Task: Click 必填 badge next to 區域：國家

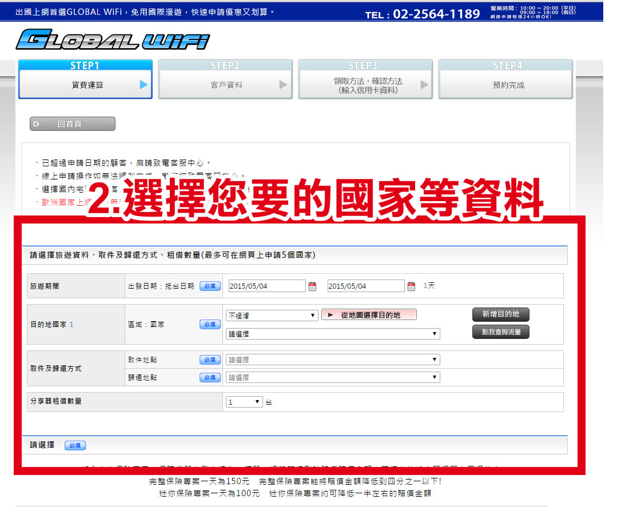Action: pos(210,324)
